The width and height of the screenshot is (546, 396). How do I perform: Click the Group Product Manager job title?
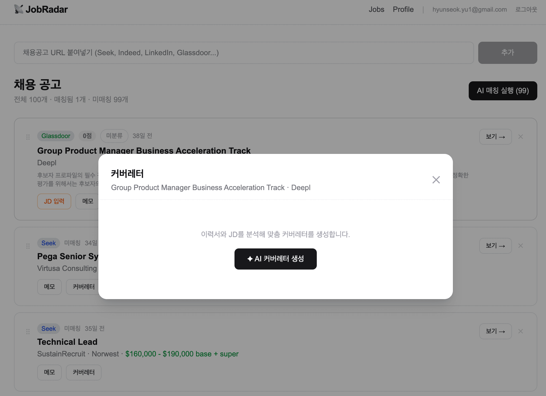tap(144, 150)
